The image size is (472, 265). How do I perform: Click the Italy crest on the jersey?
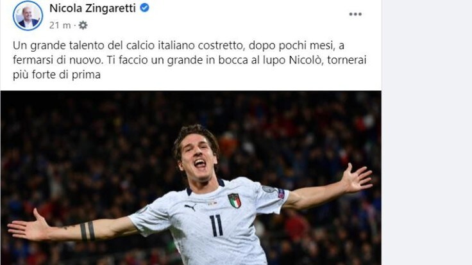coord(235,201)
